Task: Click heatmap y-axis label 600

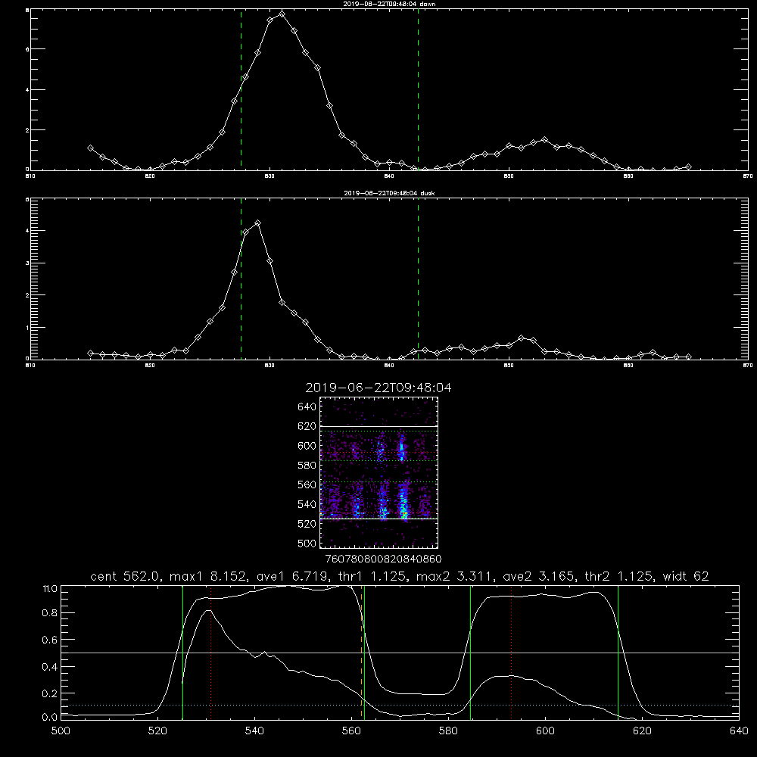Action: (x=307, y=446)
